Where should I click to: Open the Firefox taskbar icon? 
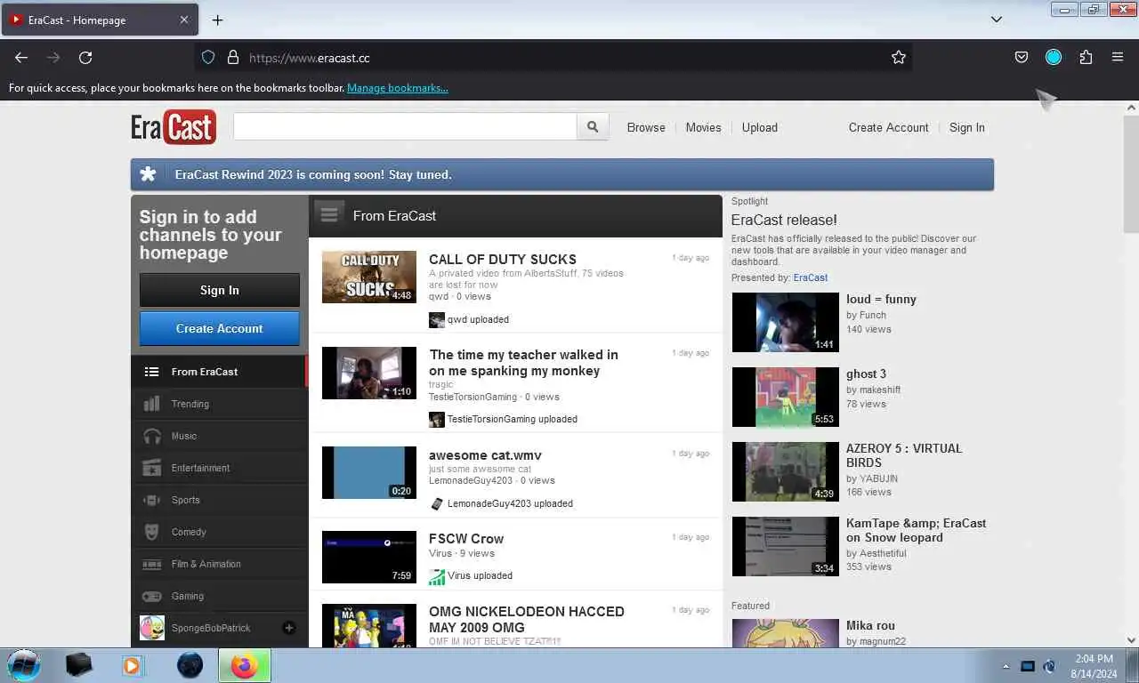coord(245,665)
